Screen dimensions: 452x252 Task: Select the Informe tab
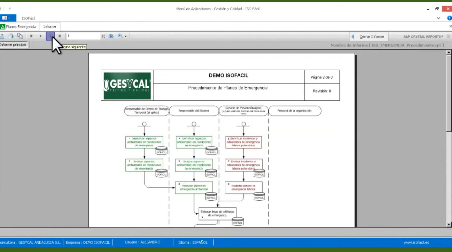tap(50, 26)
